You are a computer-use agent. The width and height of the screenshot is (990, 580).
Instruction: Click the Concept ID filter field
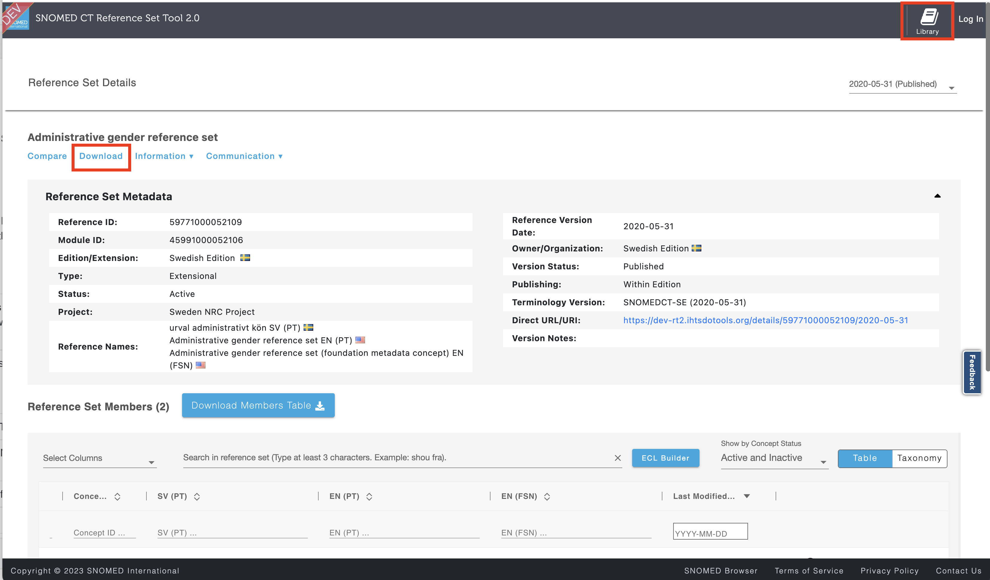coord(105,532)
